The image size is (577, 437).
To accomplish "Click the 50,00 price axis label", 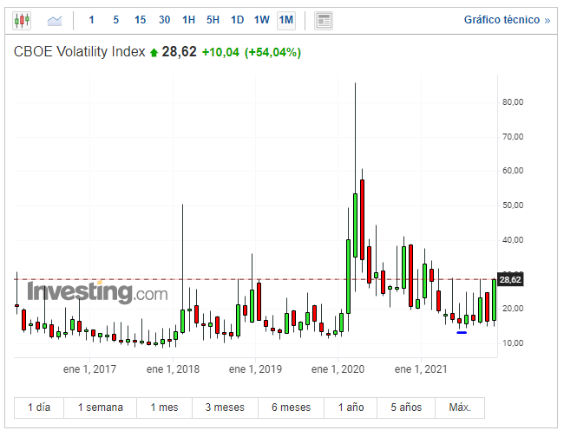I will (x=513, y=205).
